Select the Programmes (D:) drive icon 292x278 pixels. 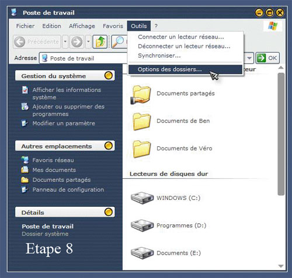(142, 226)
